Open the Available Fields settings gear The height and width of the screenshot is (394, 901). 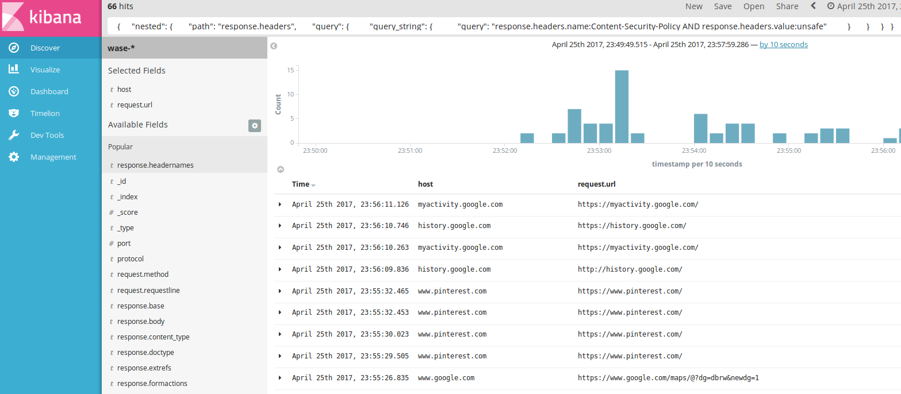[x=255, y=125]
